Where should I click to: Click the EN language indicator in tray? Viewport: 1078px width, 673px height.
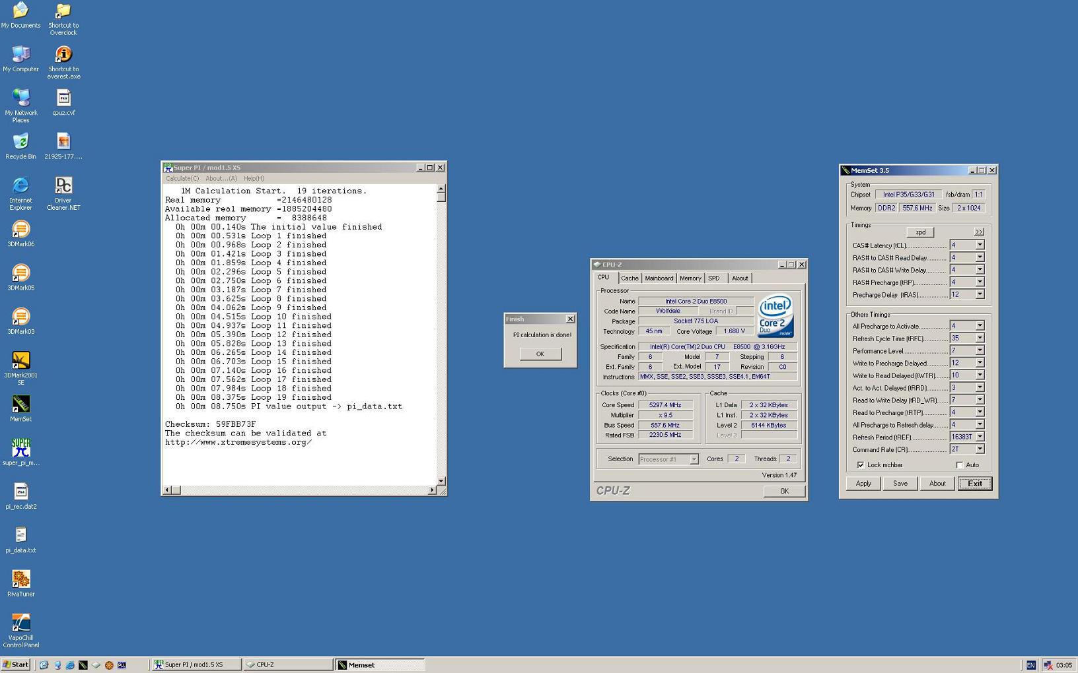click(1030, 665)
